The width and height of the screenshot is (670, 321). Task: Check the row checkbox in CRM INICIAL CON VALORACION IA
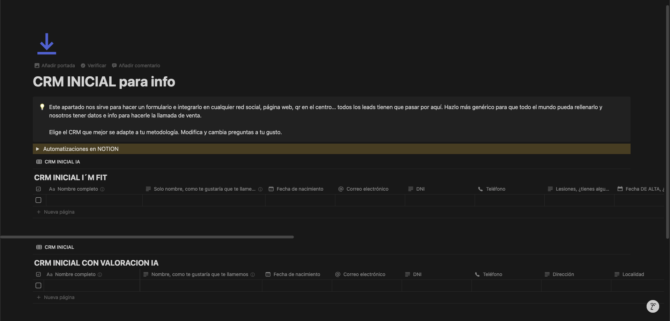(38, 285)
